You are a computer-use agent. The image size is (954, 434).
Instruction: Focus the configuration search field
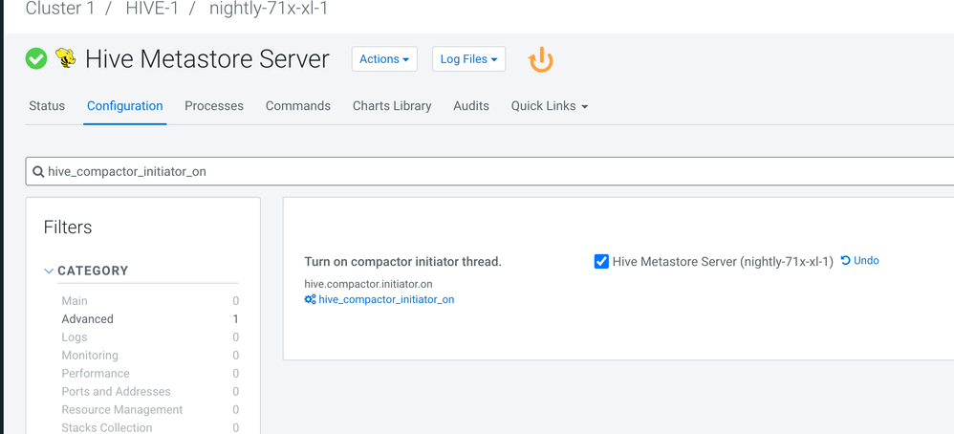coord(489,172)
